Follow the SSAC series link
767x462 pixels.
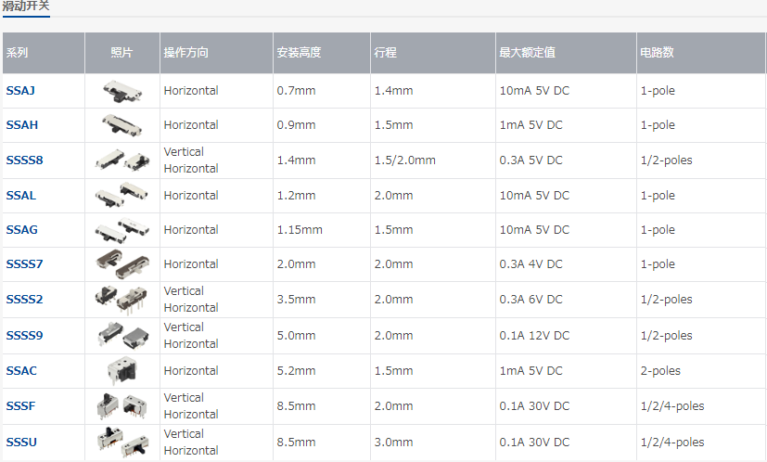click(x=21, y=371)
